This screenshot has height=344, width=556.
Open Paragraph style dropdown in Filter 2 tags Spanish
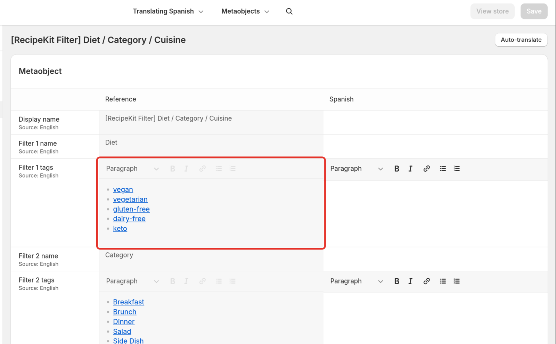(357, 281)
